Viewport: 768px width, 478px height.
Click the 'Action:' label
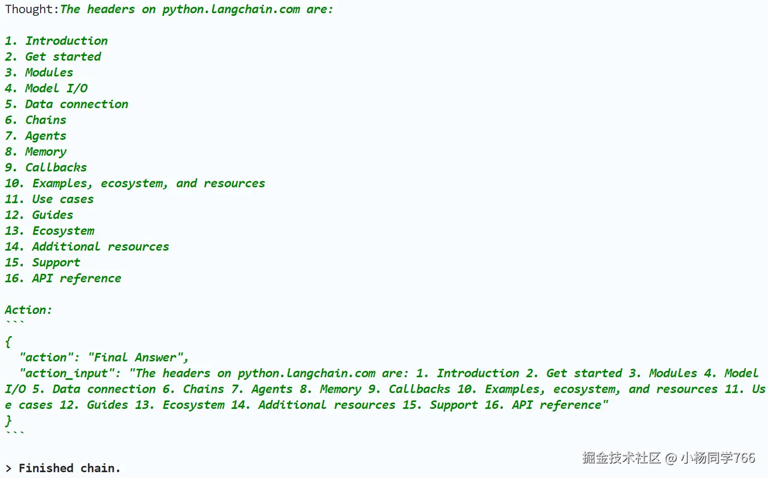[x=28, y=310]
